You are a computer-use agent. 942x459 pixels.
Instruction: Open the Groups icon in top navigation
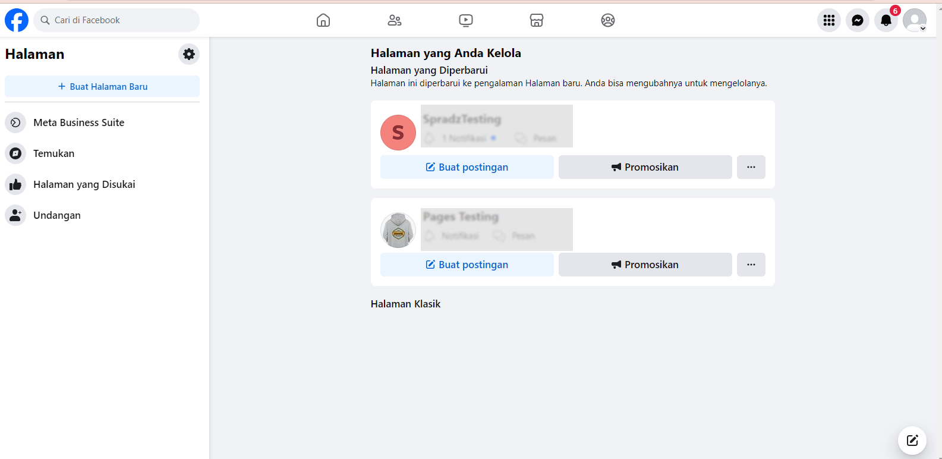607,20
